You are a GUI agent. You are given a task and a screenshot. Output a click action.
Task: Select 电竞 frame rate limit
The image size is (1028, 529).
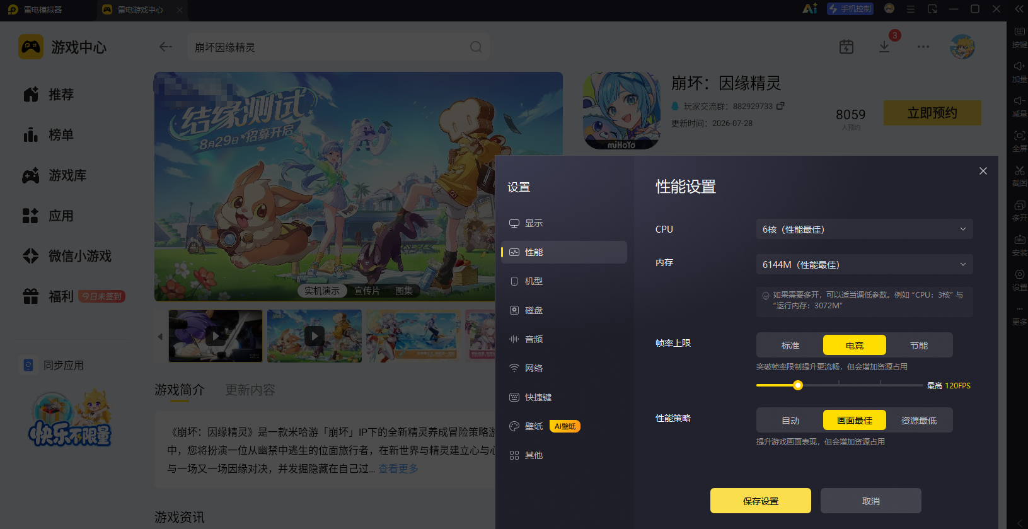[x=855, y=346]
